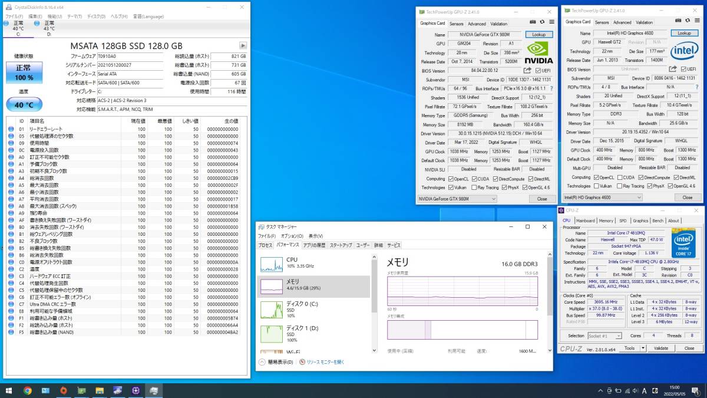Toggle Ray Tracing checkbox in NVIDIA GPU-Z
This screenshot has height=398, width=707.
[x=474, y=188]
